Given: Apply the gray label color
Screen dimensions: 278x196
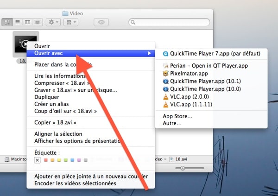Looking at the screenshot, I should tap(86, 160).
